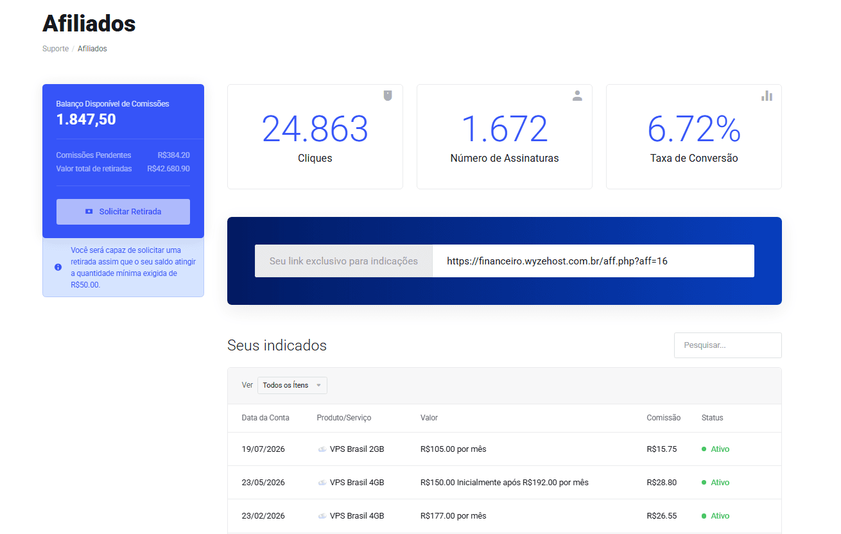
Task: Click VPS Brasil 2GB product name
Action: tap(357, 449)
